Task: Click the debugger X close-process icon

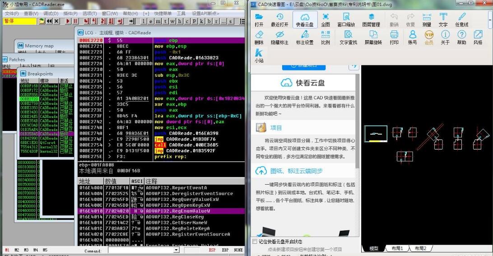Action: [56, 21]
